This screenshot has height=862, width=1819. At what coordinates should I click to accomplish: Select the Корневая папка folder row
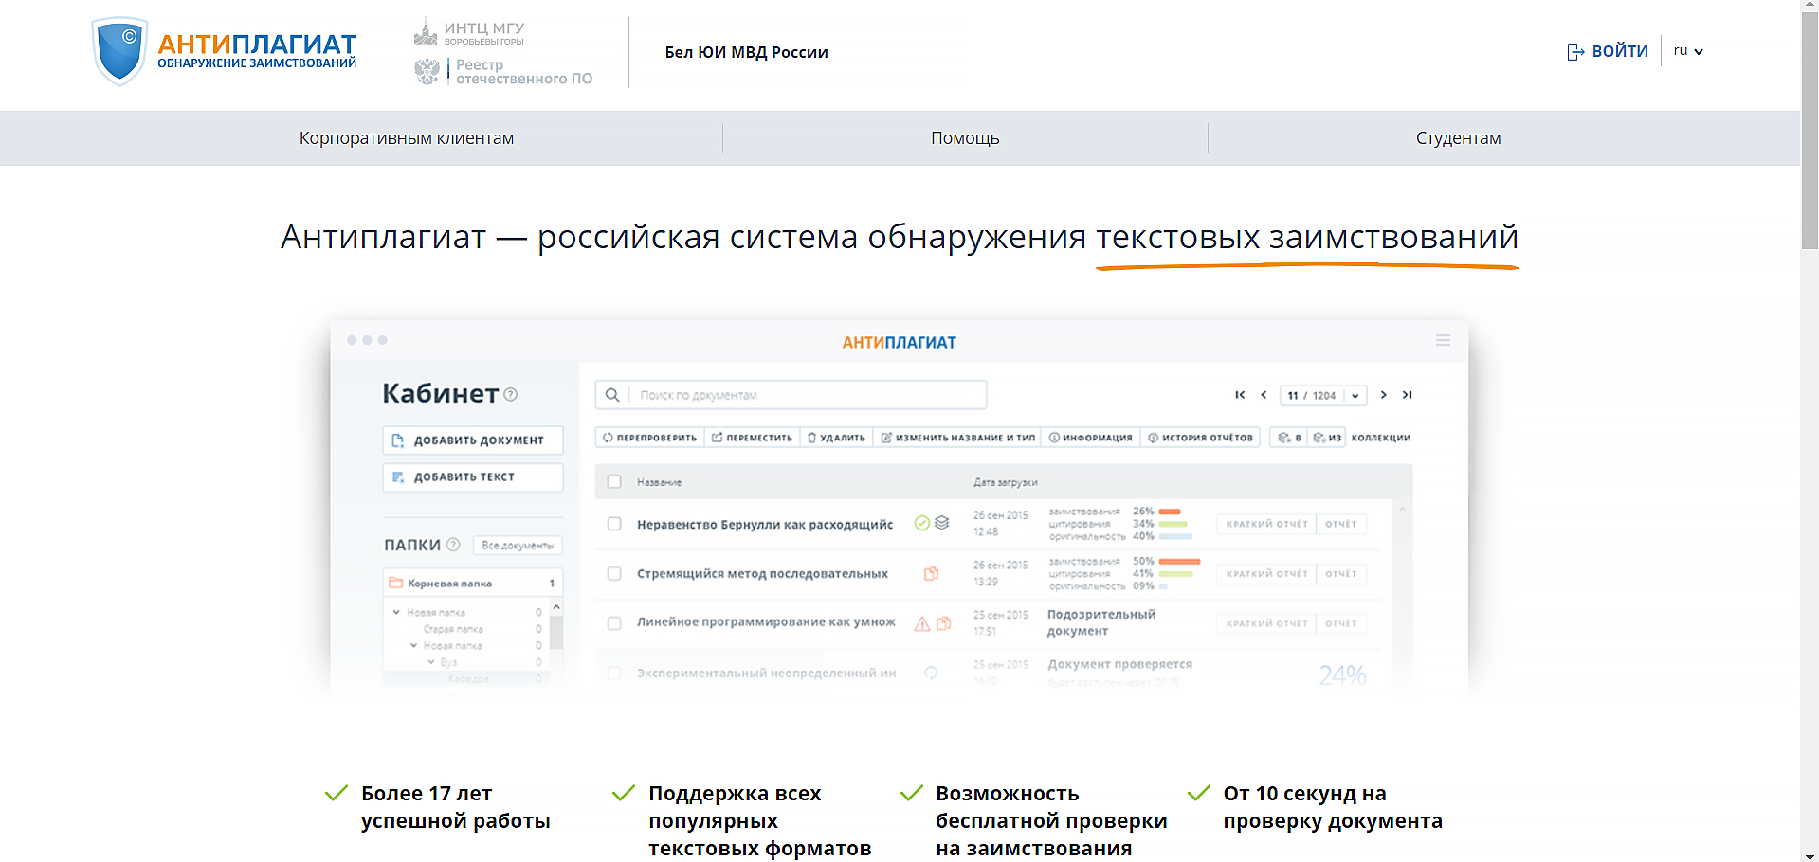pyautogui.click(x=473, y=583)
